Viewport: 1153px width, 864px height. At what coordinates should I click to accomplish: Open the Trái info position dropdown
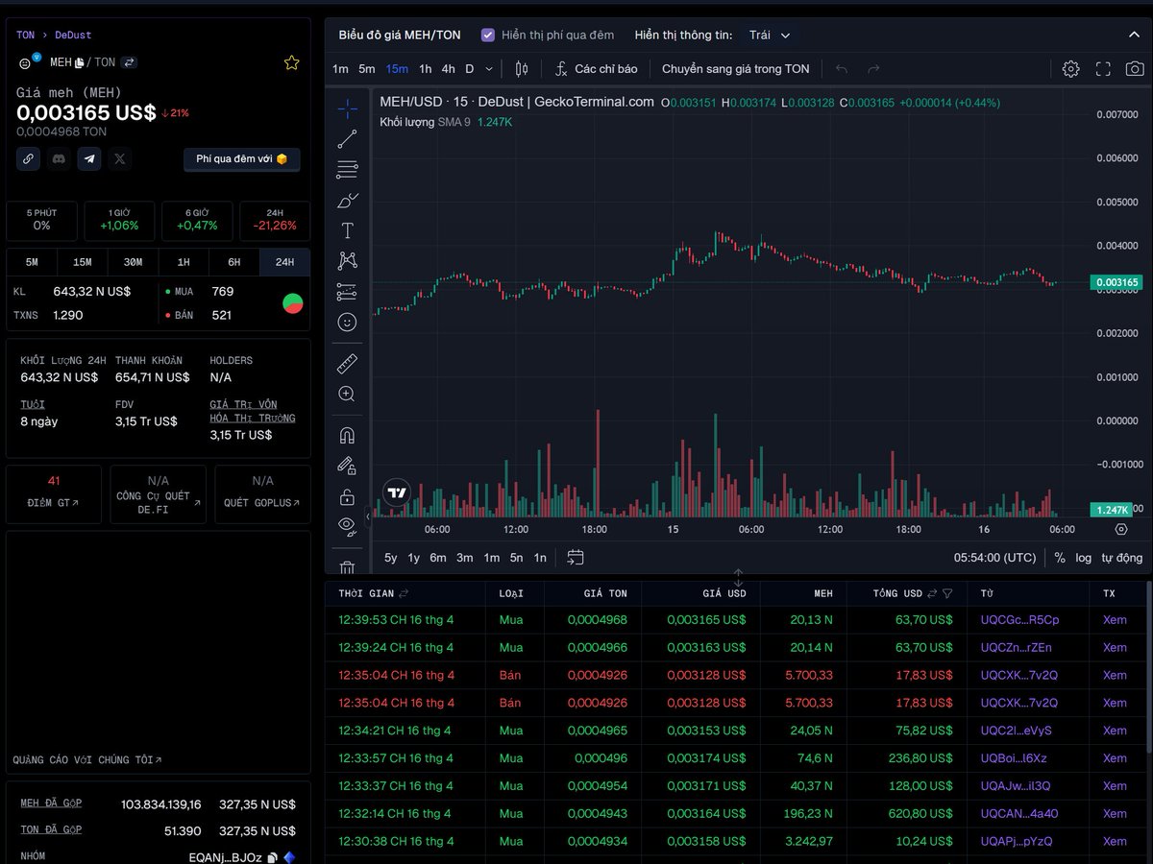pos(770,35)
